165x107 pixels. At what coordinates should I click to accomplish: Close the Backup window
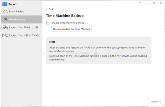(161, 3)
